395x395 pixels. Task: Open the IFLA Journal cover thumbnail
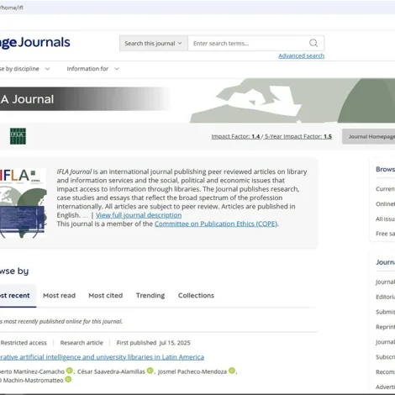click(x=24, y=203)
